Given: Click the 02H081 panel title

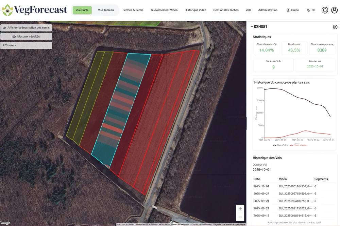Looking at the screenshot, I should 259,26.
